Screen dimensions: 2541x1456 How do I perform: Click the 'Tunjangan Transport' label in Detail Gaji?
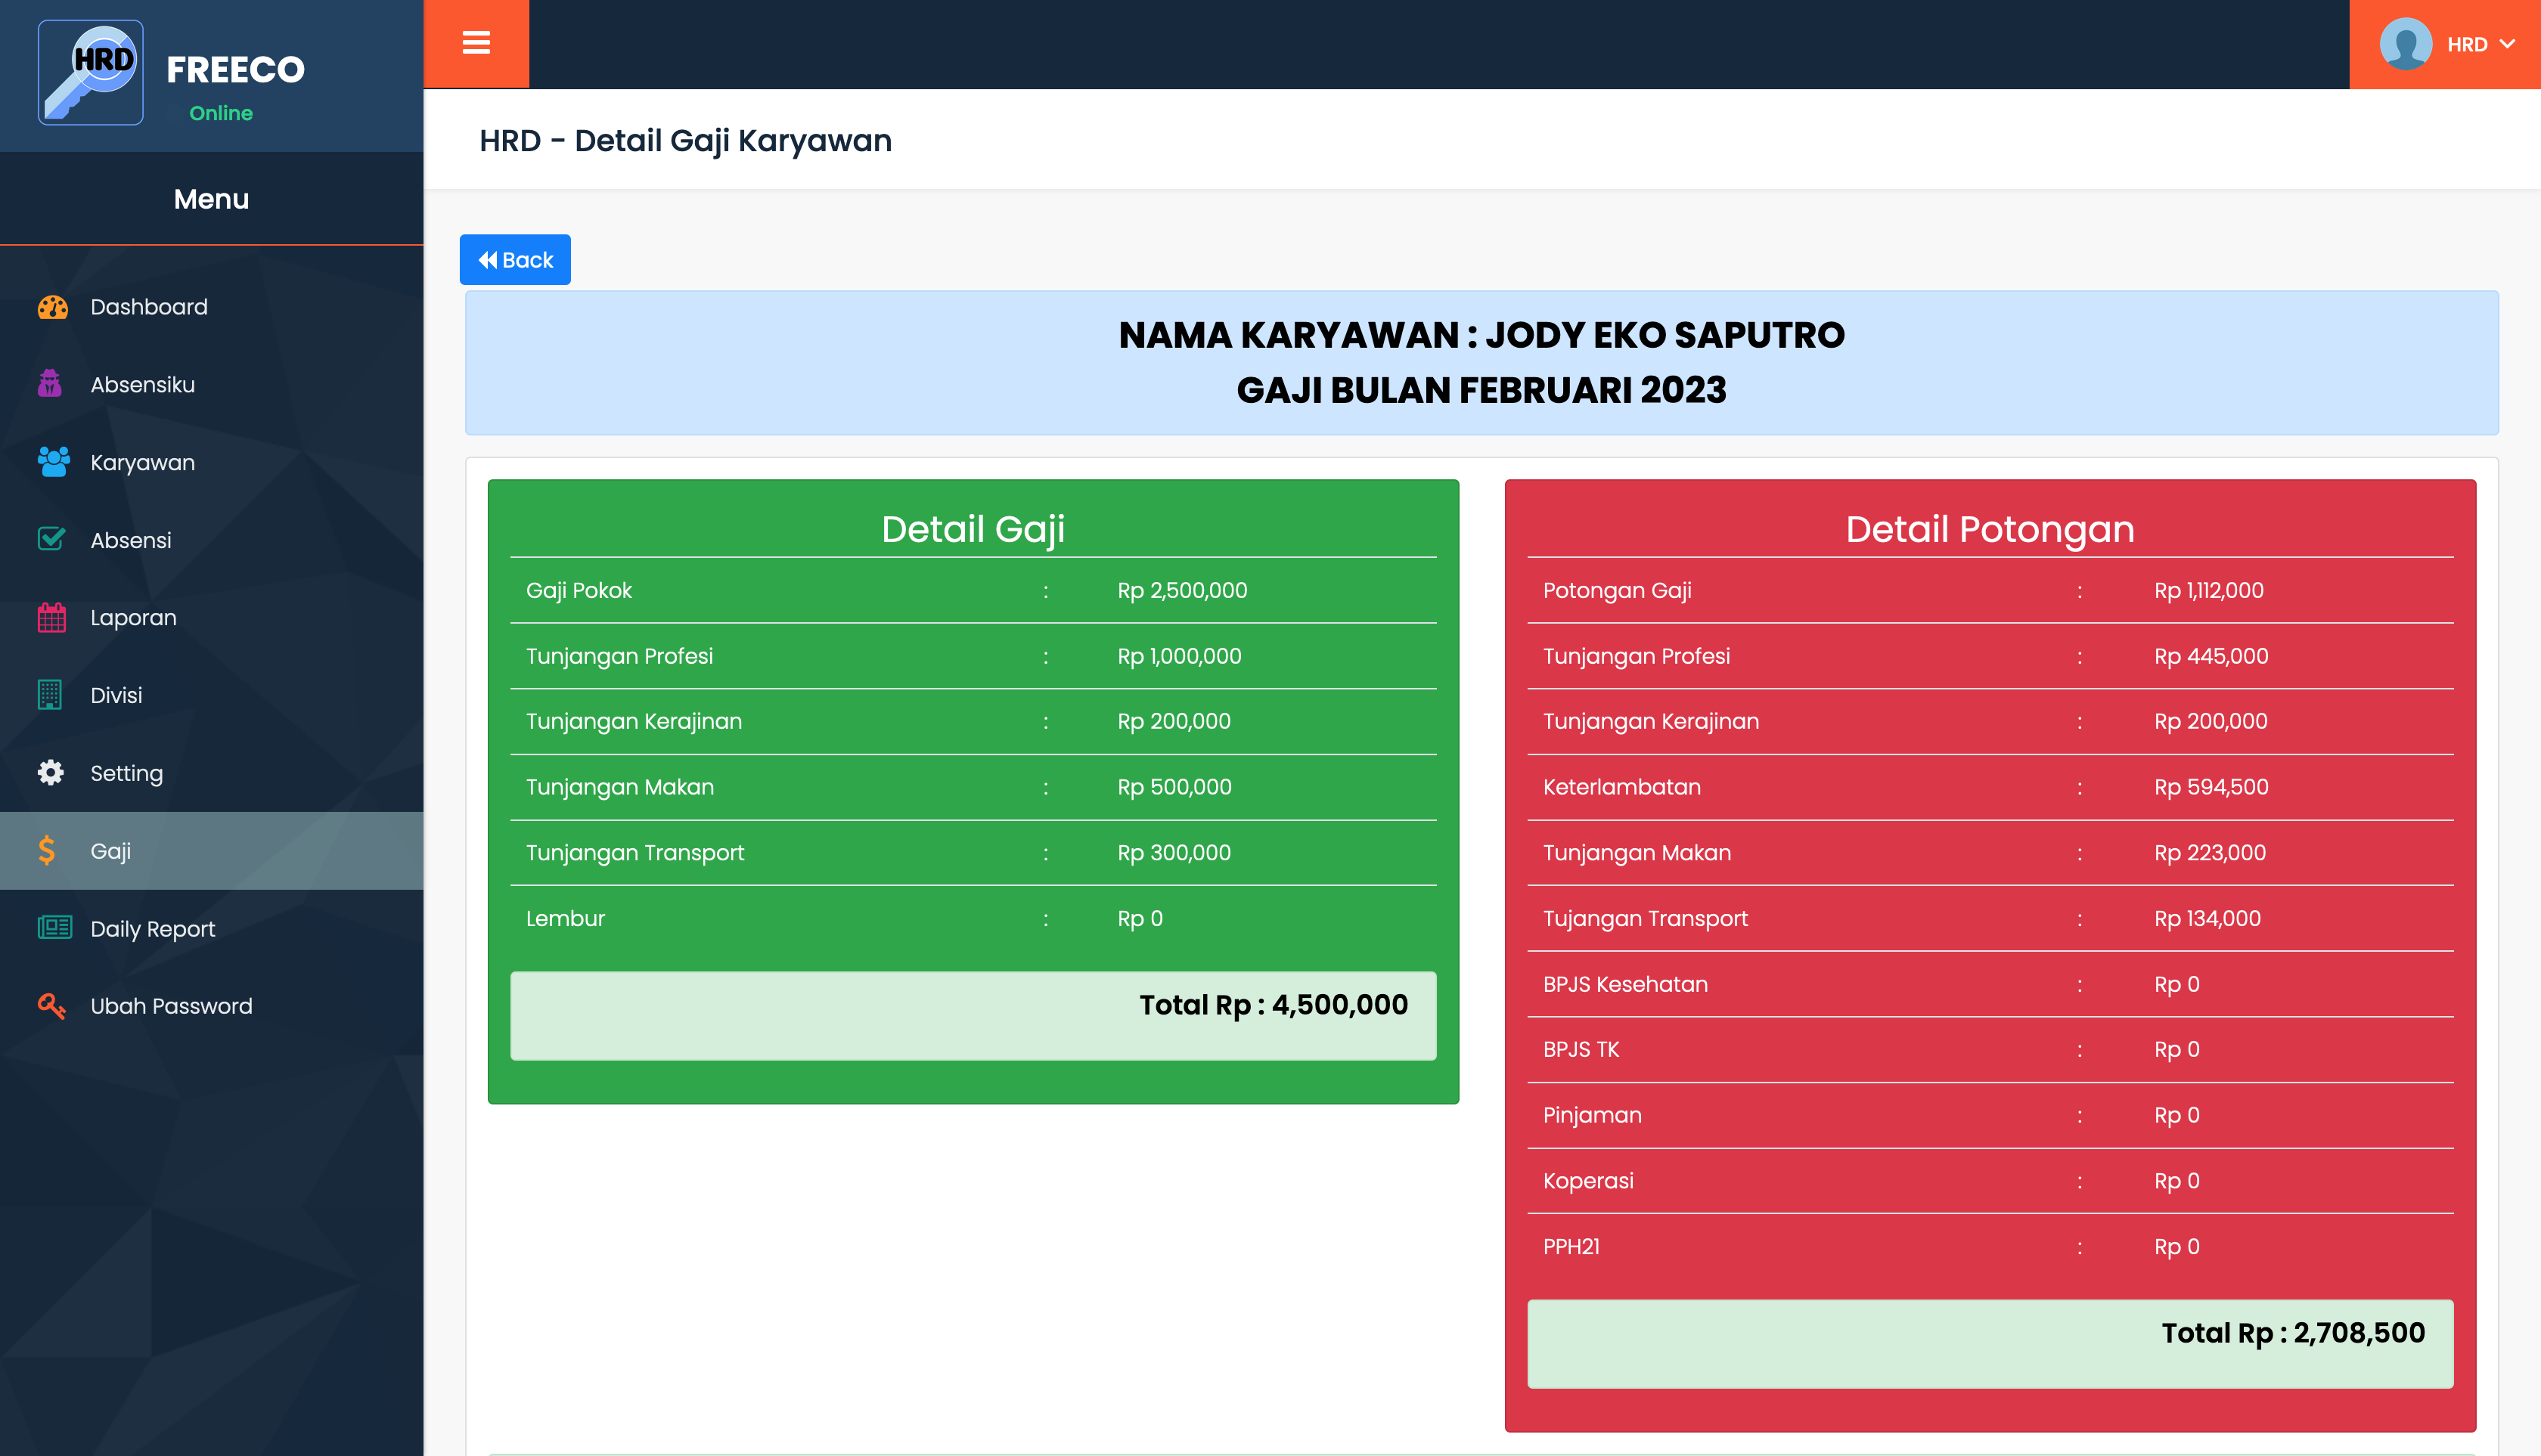635,852
